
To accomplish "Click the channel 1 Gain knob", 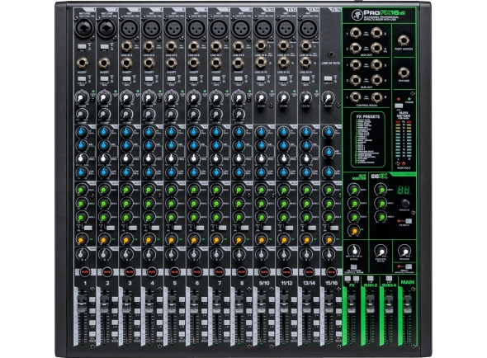I will [82, 98].
